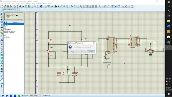Click the taskbar search icon
The height and width of the screenshot is (97, 172).
[x=169, y=7]
